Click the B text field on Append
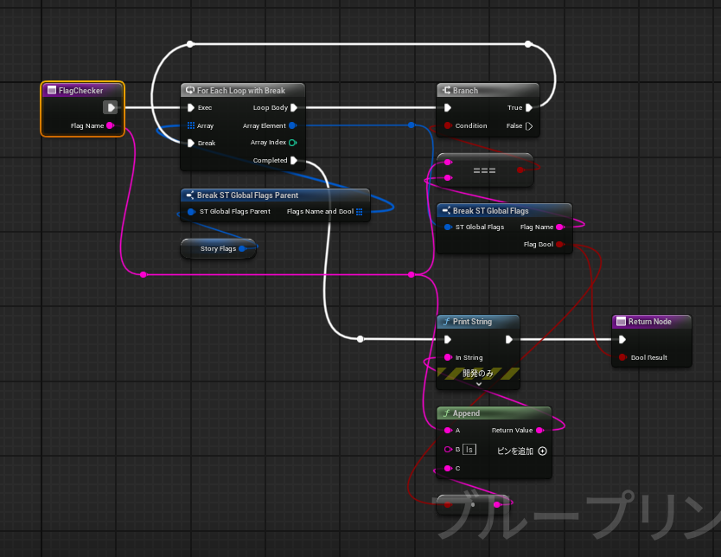 coord(469,450)
